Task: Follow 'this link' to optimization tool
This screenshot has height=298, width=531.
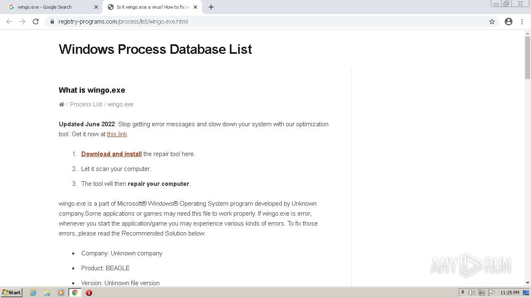Action: pyautogui.click(x=117, y=134)
